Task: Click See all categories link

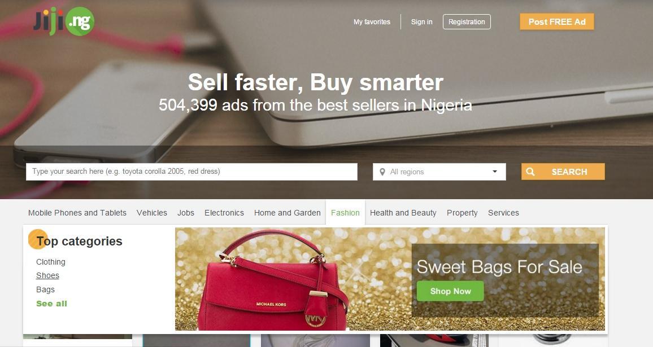Action: click(x=51, y=304)
